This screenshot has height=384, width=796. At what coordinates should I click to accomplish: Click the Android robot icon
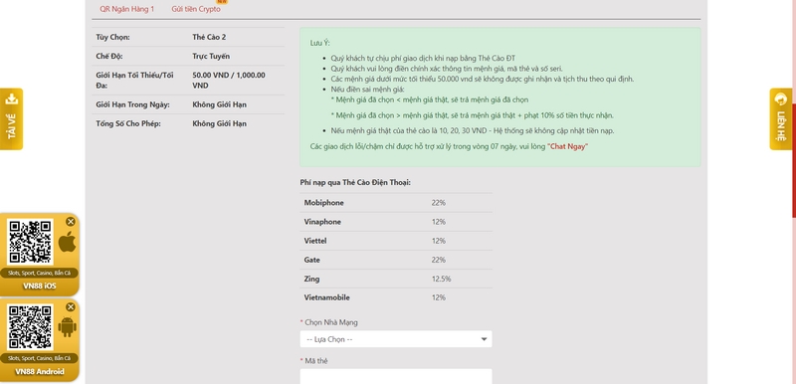pos(67,327)
